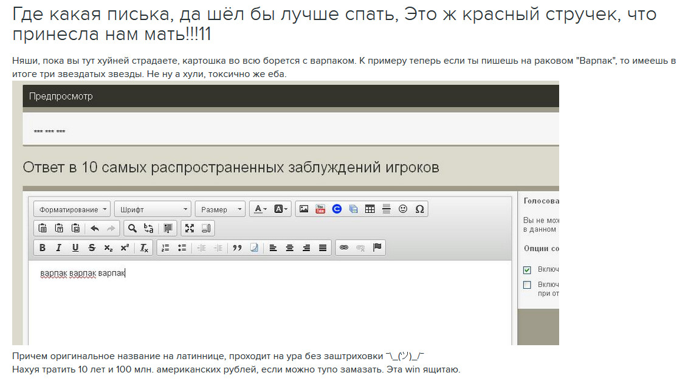Enable the second unchecked option checkbox
This screenshot has width=688, height=384.
(x=527, y=285)
